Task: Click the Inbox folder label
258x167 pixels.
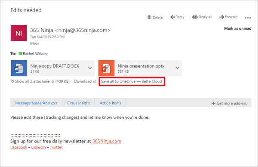Action: tap(34, 43)
